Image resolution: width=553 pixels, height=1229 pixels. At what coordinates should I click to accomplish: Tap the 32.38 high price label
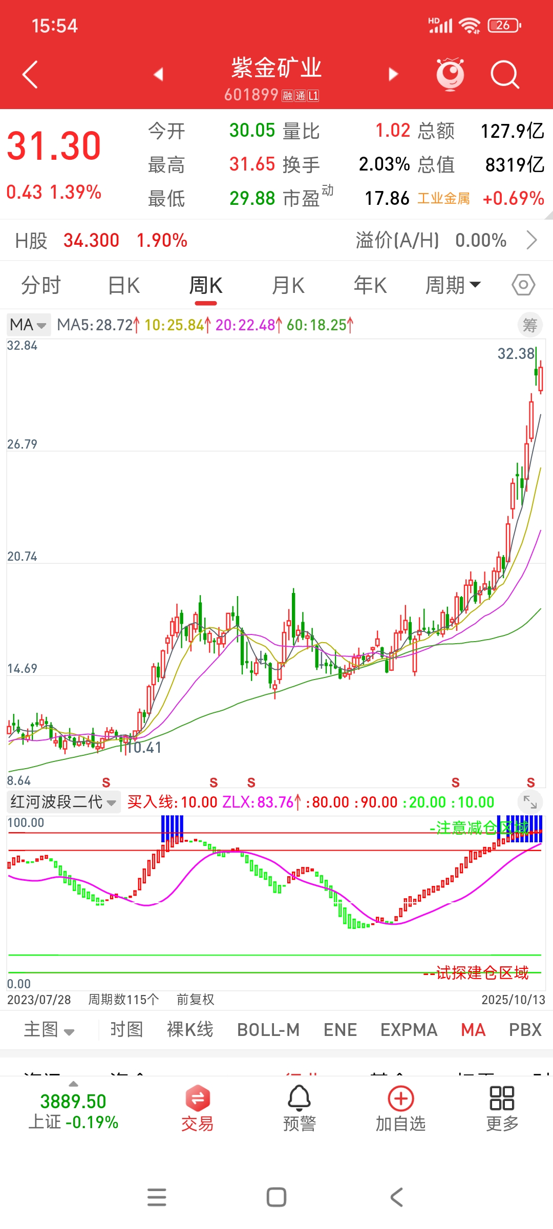click(x=516, y=353)
